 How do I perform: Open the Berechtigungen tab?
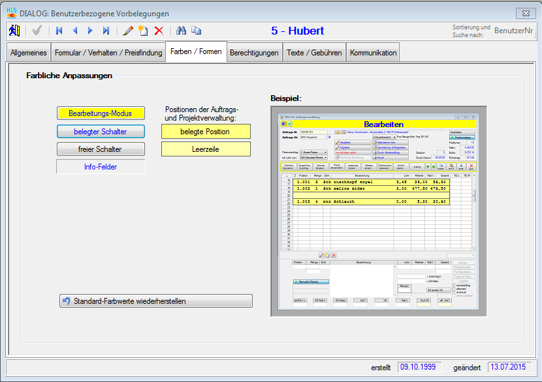pyautogui.click(x=254, y=53)
